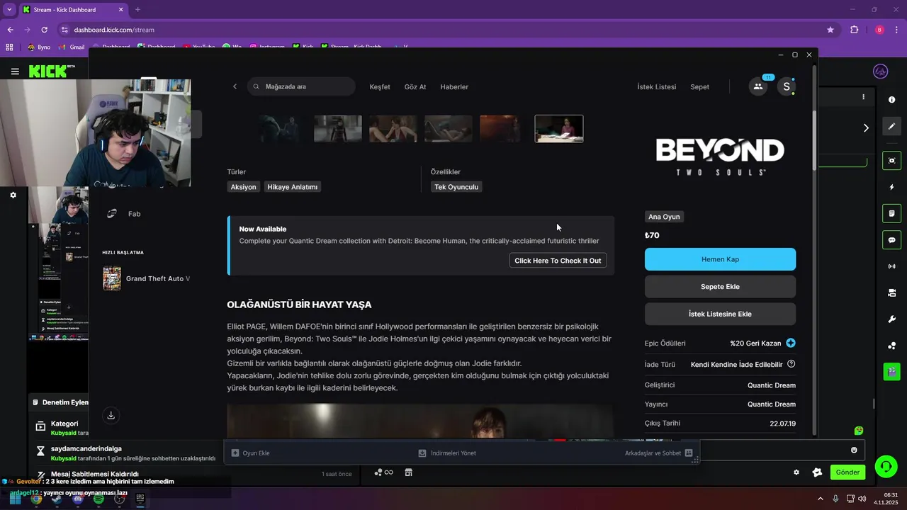907x510 pixels.
Task: Click İstek Listesine Ekle button
Action: pos(720,314)
